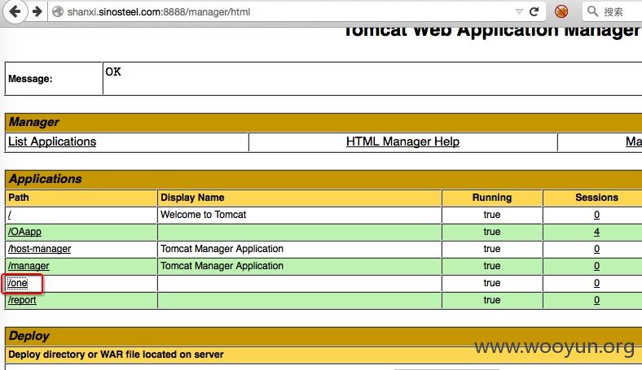View sessions count for /OAapp

point(596,232)
